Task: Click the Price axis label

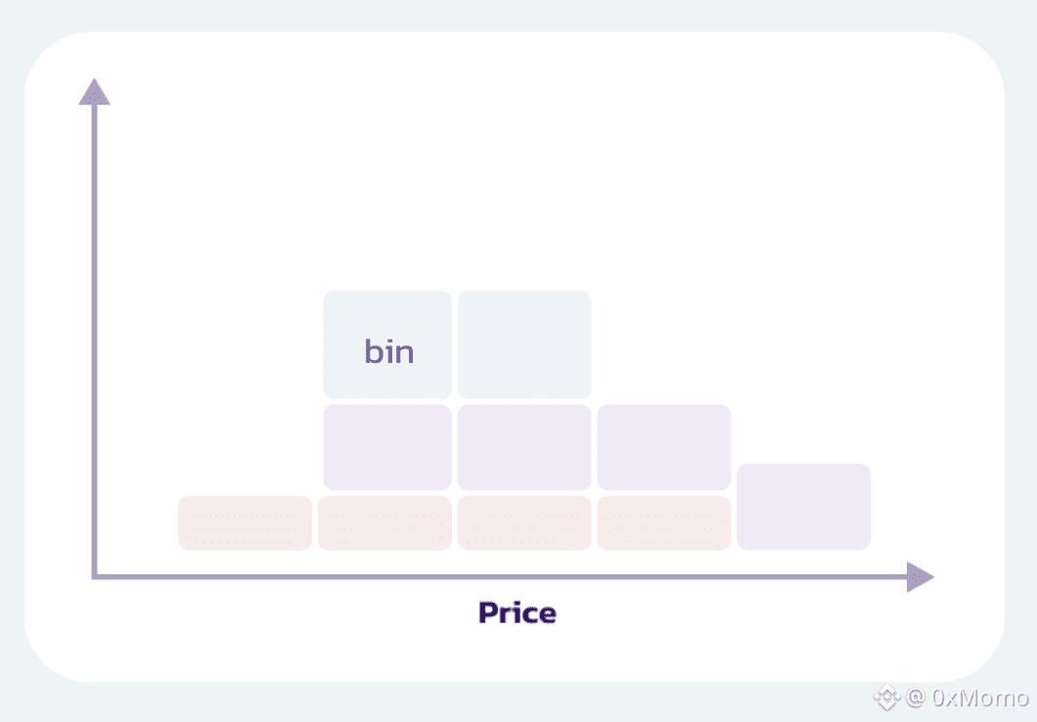Action: tap(517, 613)
